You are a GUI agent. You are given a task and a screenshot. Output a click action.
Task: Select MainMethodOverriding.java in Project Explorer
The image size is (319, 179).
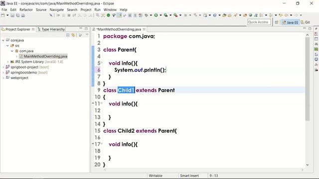point(43,56)
